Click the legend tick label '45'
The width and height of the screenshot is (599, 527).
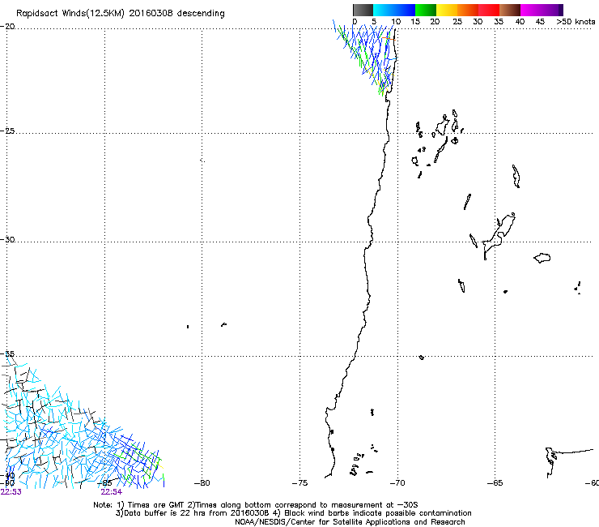(540, 22)
